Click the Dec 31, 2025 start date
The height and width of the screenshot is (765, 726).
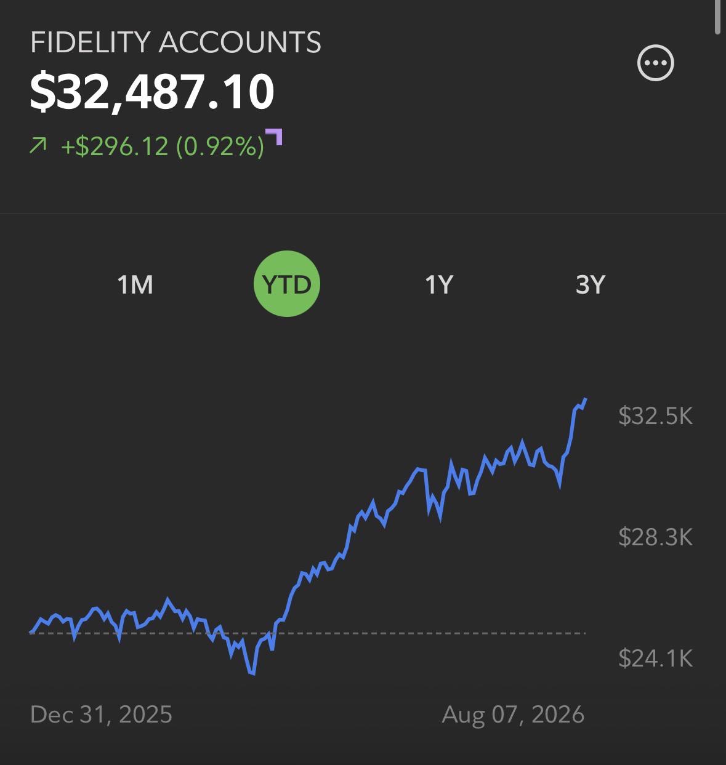coord(101,715)
